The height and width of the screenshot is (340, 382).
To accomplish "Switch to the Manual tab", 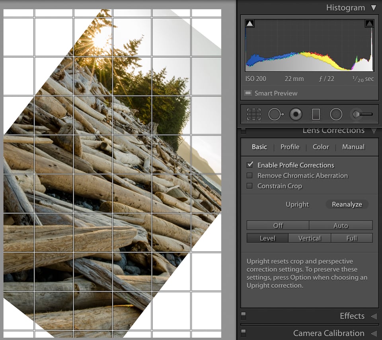I will (353, 147).
